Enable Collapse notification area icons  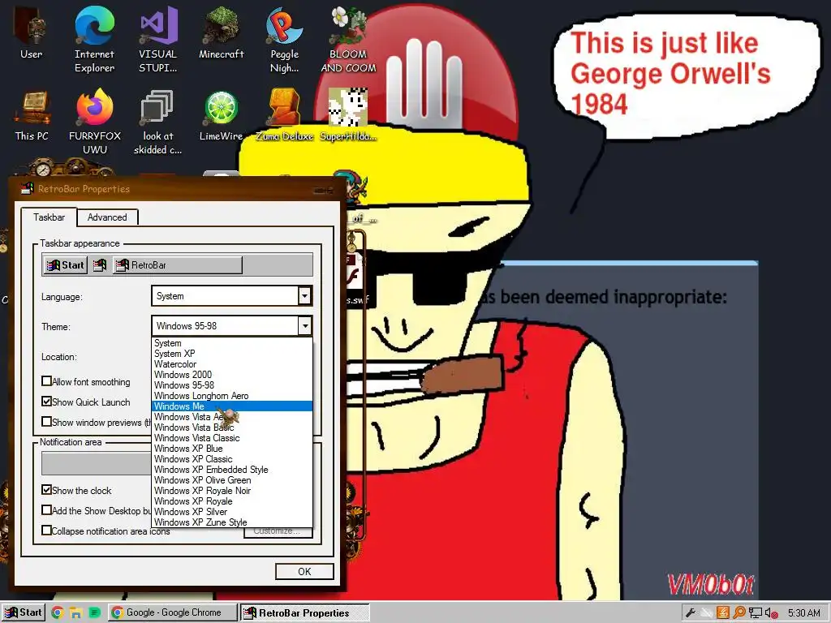click(46, 531)
